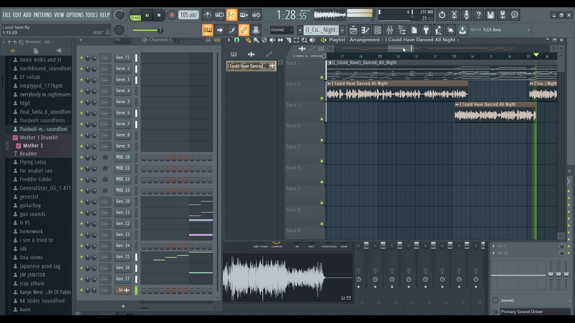This screenshot has width=575, height=323.
Task: Collapse the Mother 3 Drumkit folder
Action: [x=39, y=138]
